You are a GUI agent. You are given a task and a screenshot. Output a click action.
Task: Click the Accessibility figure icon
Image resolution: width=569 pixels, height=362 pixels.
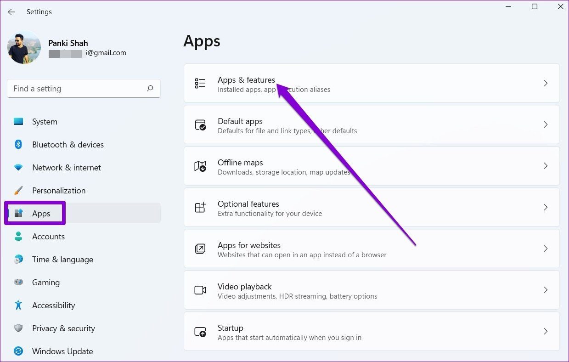18,305
